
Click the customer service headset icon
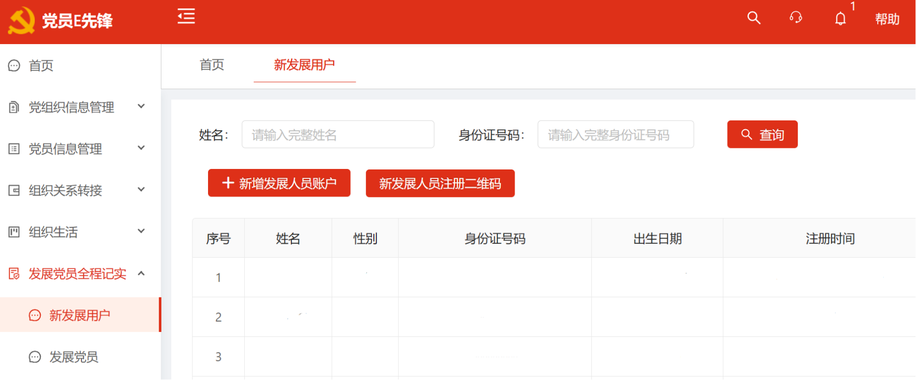click(x=796, y=18)
